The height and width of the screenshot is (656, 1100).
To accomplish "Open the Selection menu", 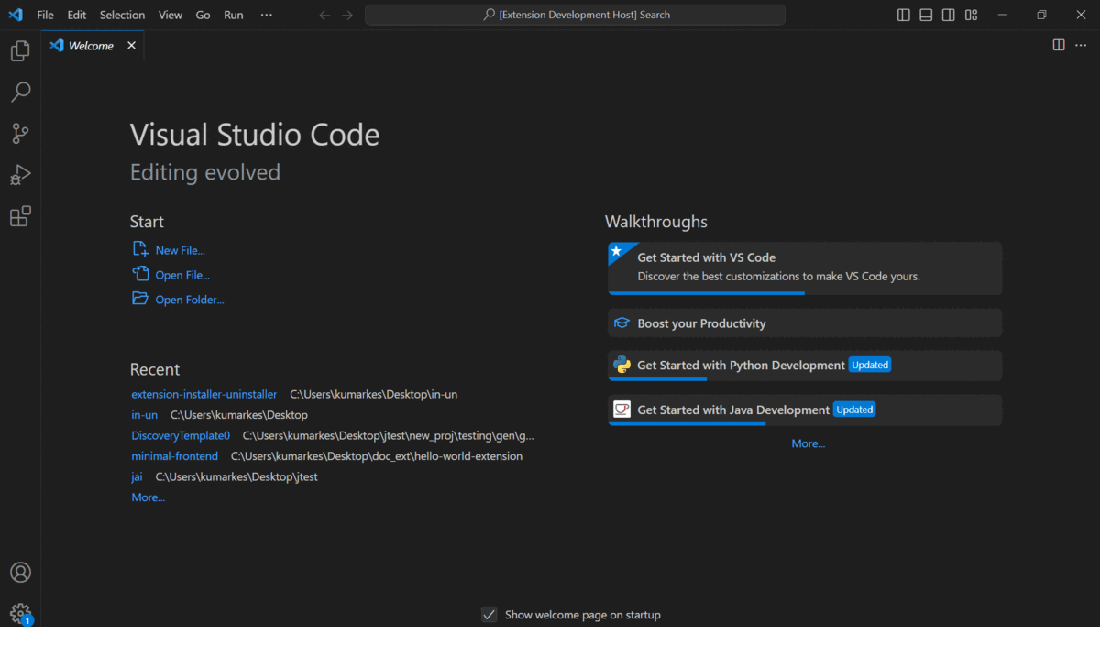I will coord(122,15).
